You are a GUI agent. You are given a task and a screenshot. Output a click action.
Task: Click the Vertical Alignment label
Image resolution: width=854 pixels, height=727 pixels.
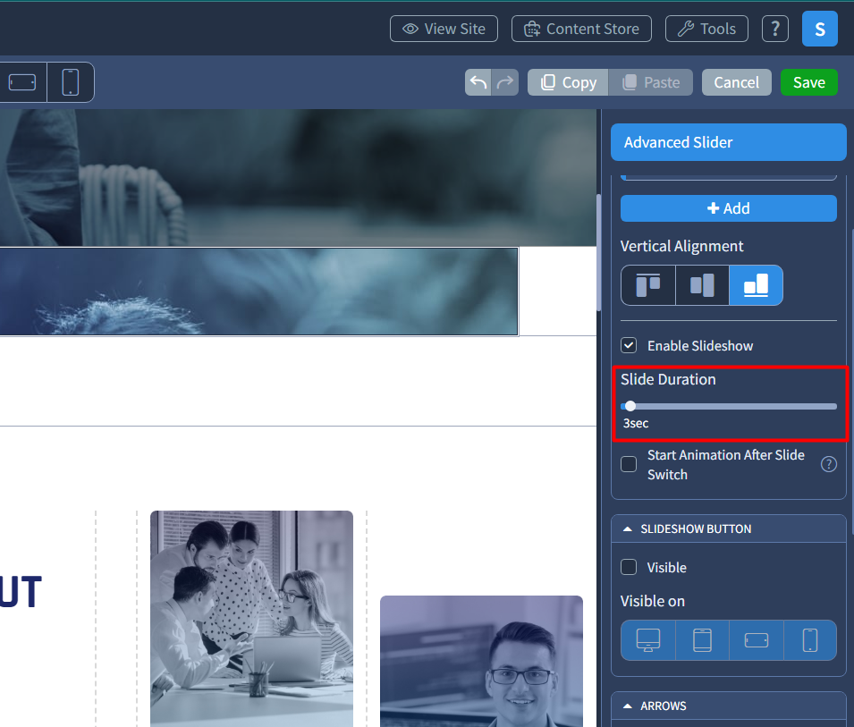click(681, 246)
